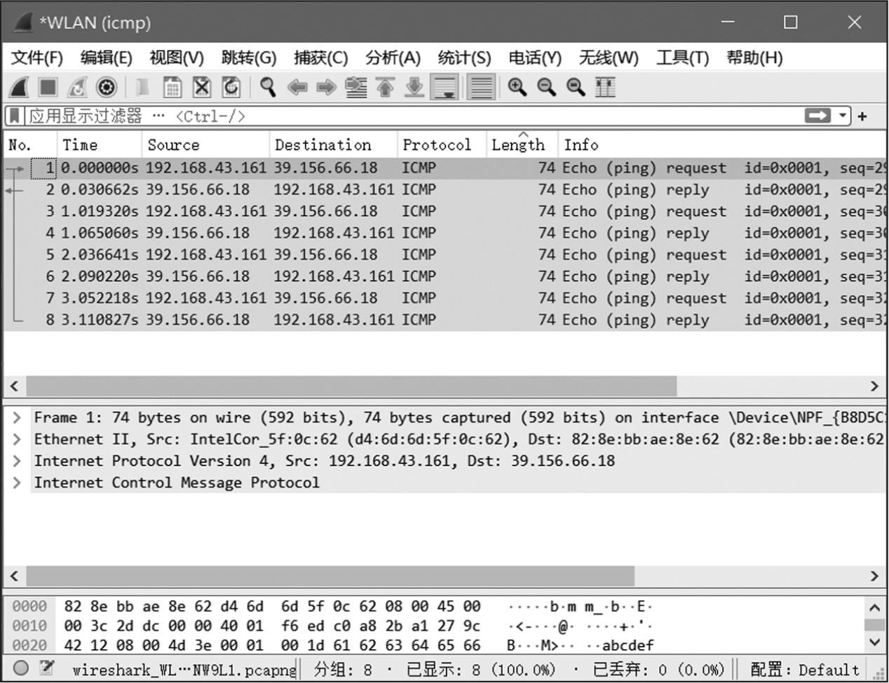Open the 编辑(E) menu
889x683 pixels.
(106, 58)
